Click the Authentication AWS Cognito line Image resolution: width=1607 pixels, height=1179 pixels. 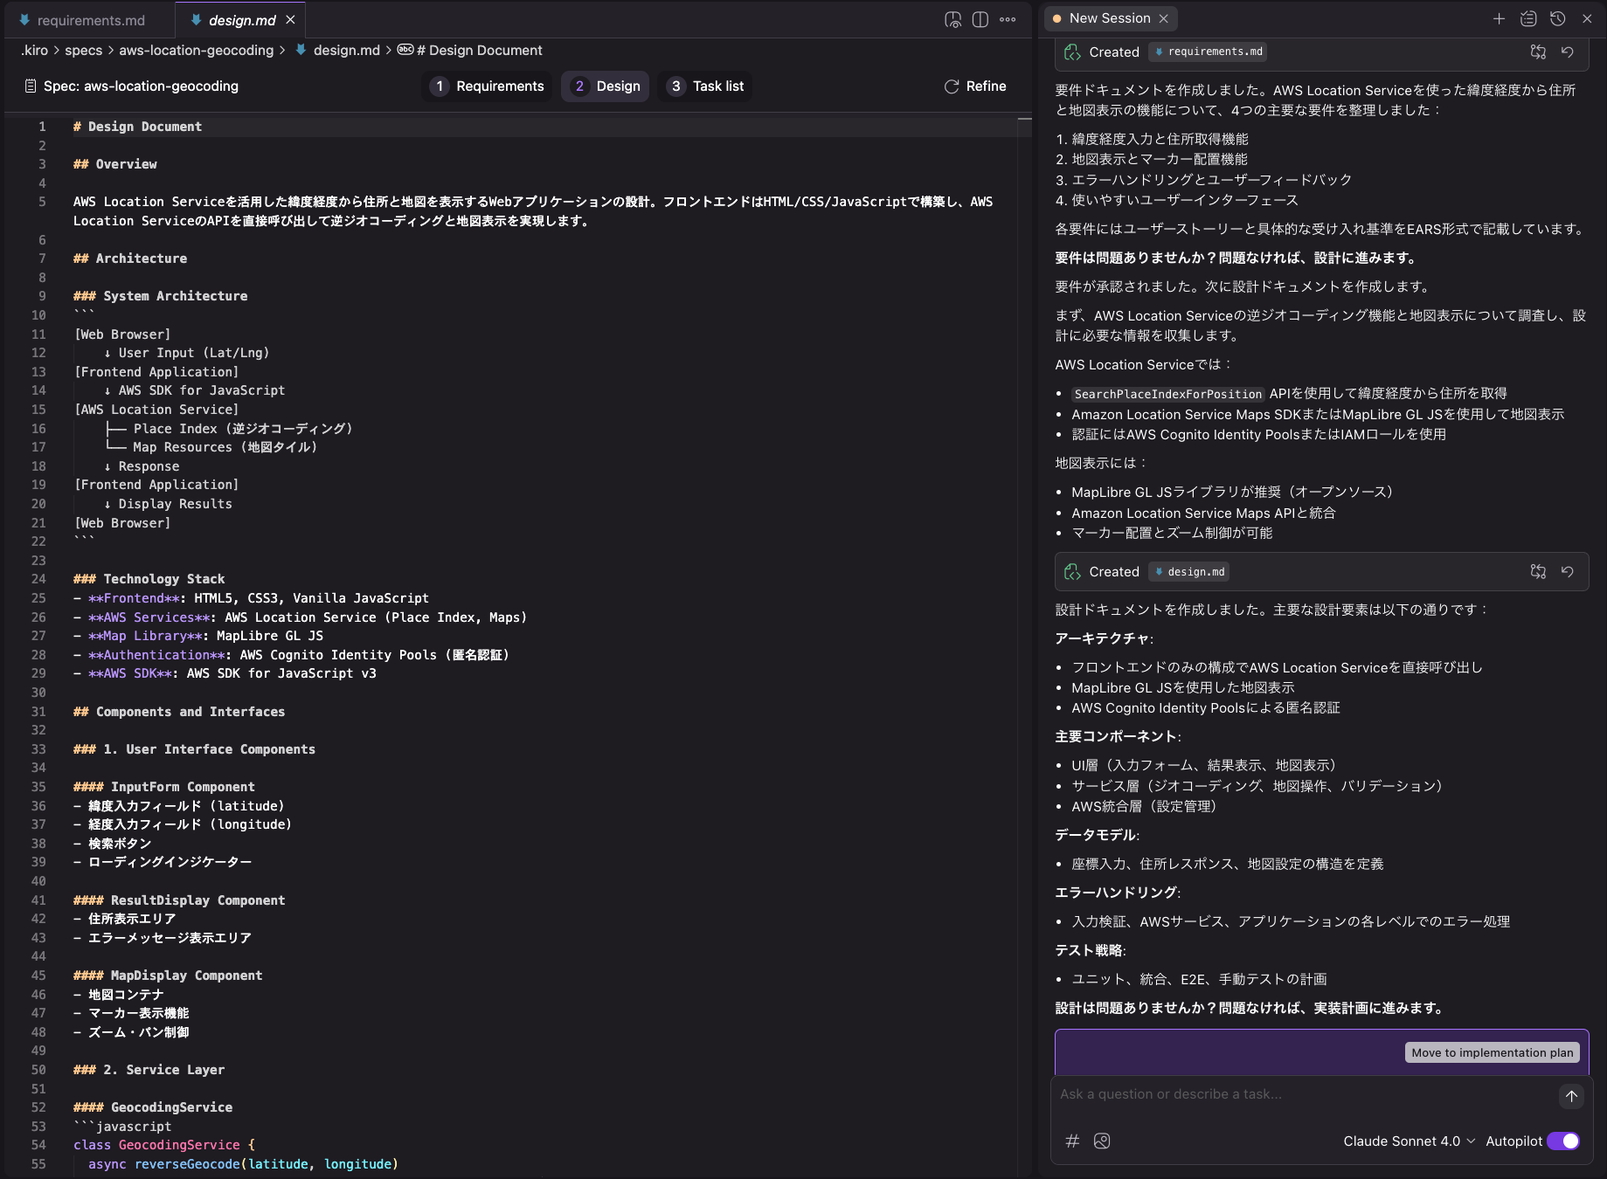tap(291, 655)
